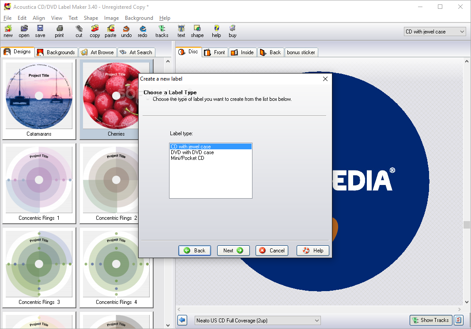Click the new label toolbar icon

(8, 31)
